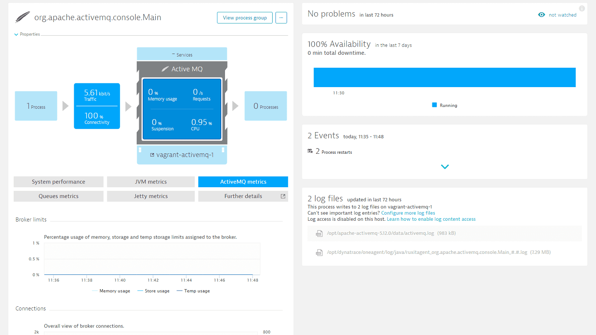Open the /opt/apache-activemq-5.12.0/data/activemq.log entry
This screenshot has height=335, width=596.
tap(444, 233)
